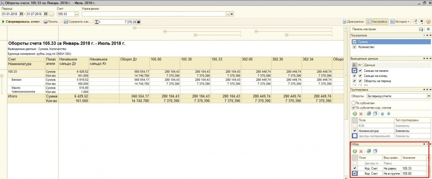Click the Учреждение input field
Screen dimensions: 432x179
point(154,14)
